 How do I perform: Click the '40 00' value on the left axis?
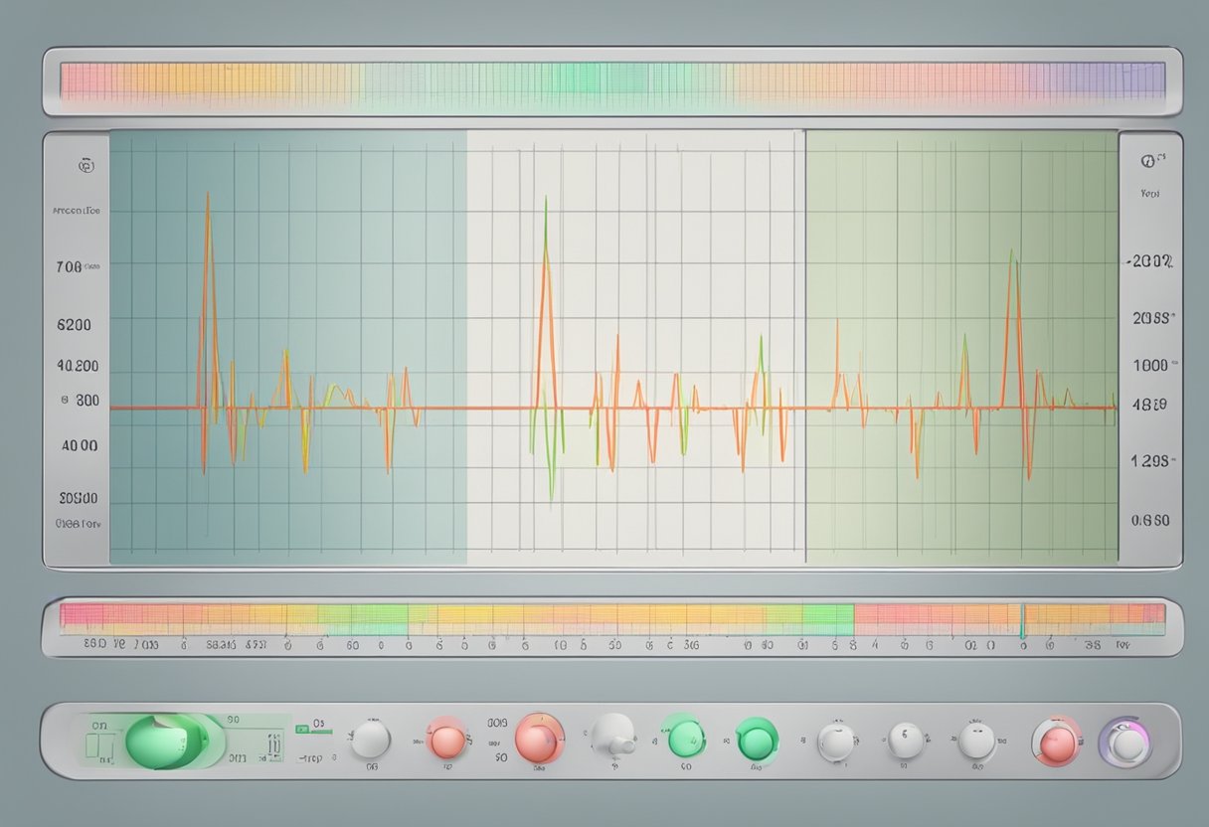80,445
